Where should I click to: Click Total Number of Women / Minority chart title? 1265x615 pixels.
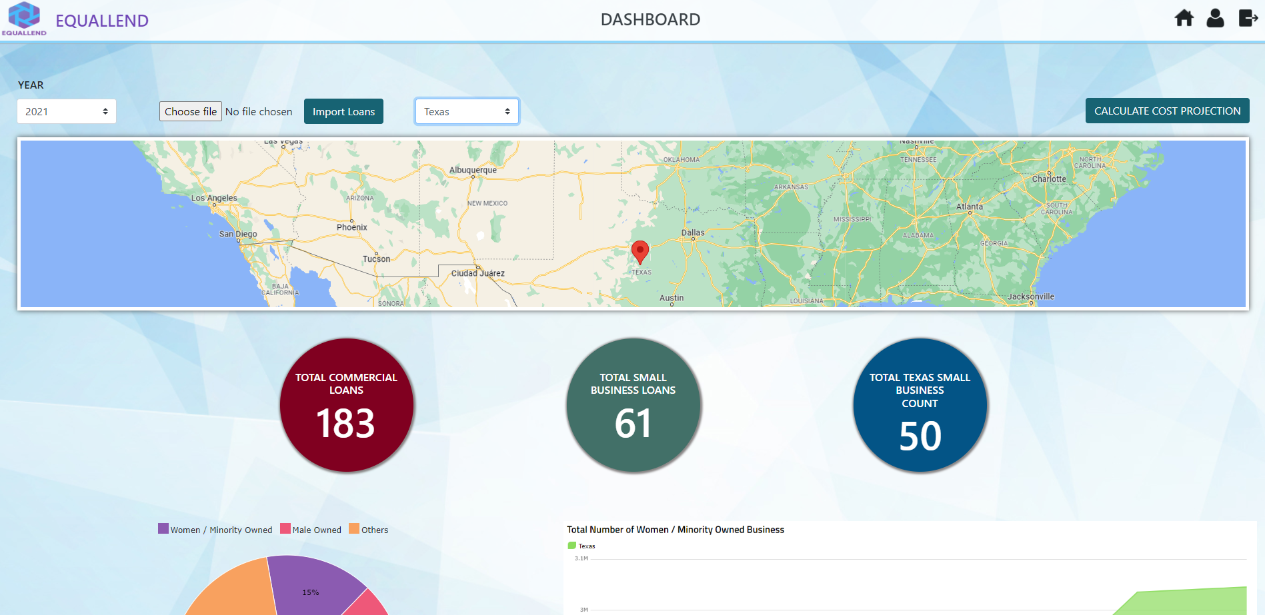[676, 529]
